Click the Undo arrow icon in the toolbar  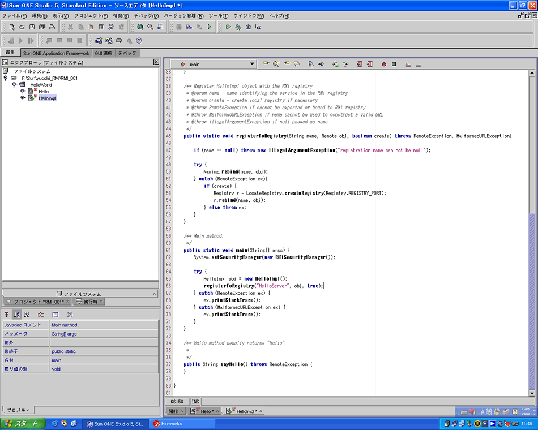pos(111,27)
